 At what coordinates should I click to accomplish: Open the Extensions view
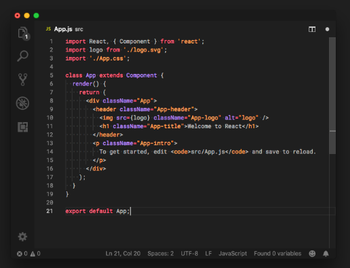tap(23, 127)
